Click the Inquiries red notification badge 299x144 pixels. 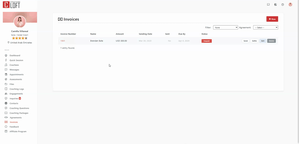click(20, 98)
